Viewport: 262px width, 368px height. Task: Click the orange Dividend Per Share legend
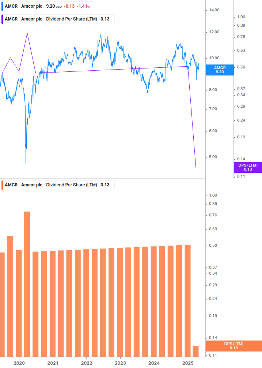pyautogui.click(x=58, y=185)
